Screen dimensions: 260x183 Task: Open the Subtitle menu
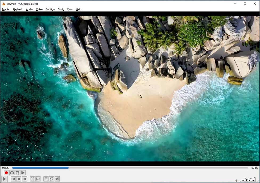point(50,9)
